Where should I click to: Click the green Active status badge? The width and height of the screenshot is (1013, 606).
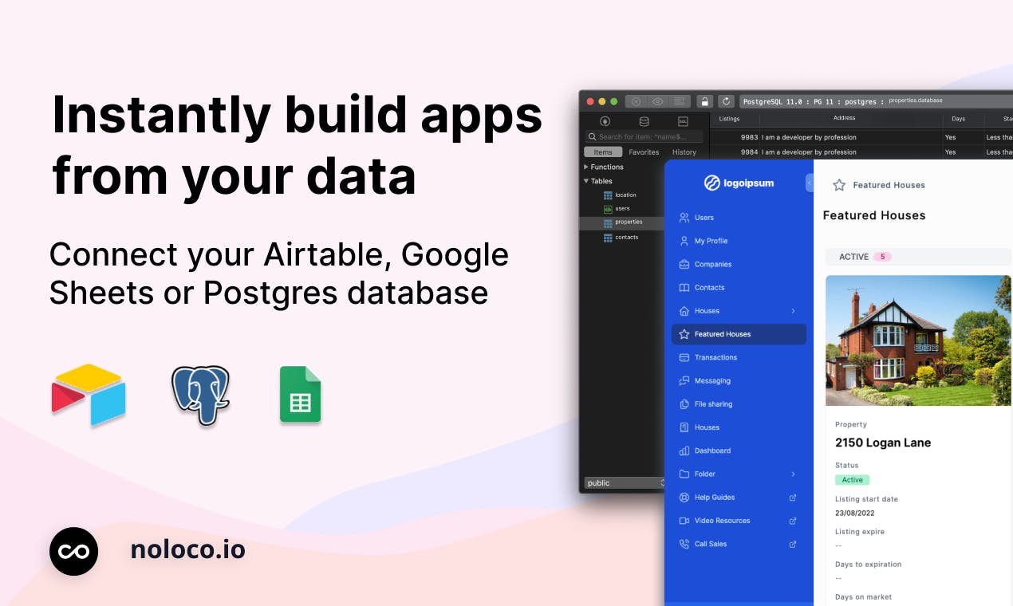point(852,480)
